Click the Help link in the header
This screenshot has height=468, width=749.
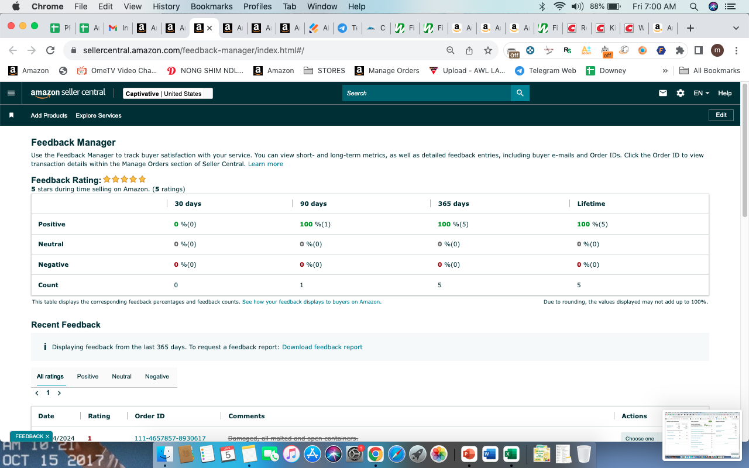[724, 93]
